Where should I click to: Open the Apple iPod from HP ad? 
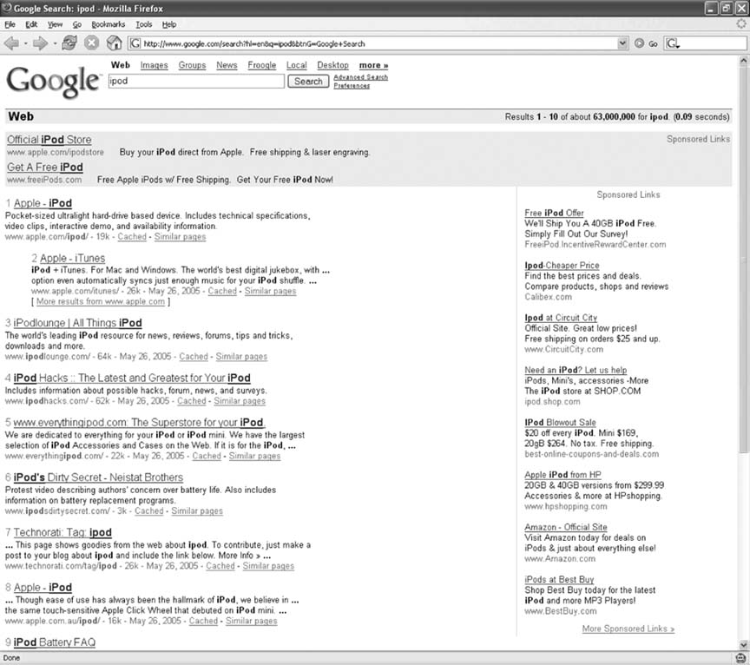point(563,475)
